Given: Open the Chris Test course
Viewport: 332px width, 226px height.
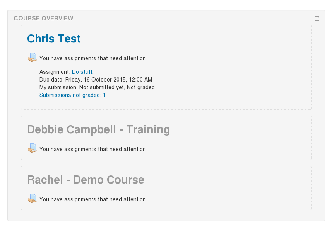Looking at the screenshot, I should 54,39.
